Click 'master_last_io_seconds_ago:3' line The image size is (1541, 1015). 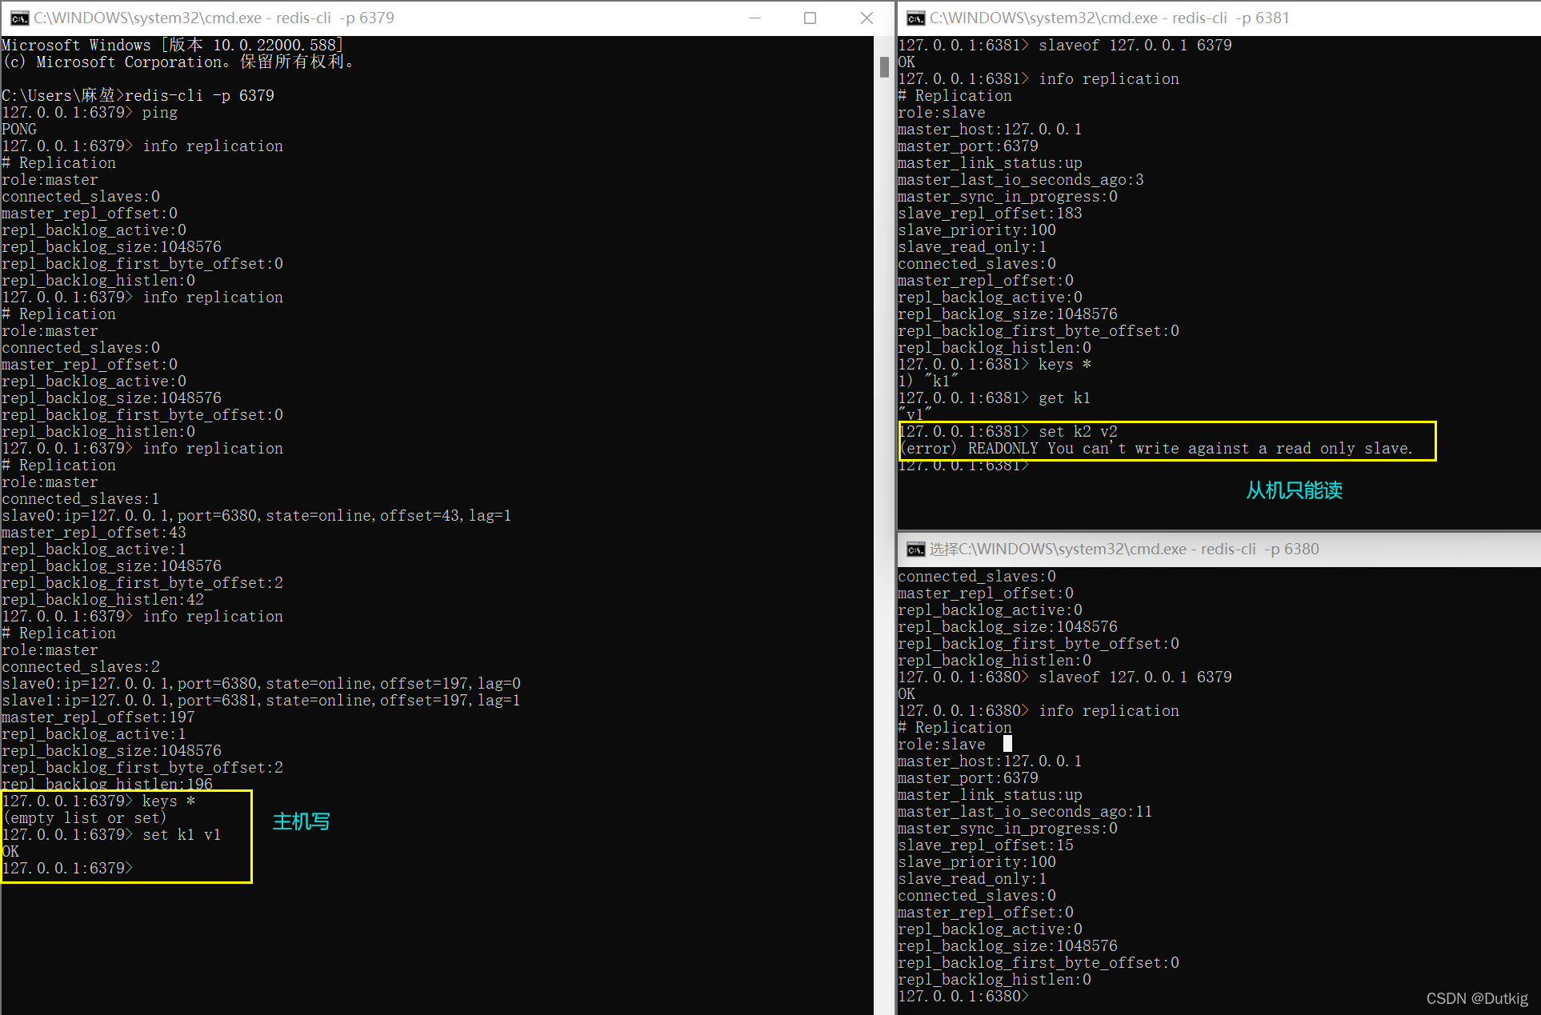pos(1021,179)
